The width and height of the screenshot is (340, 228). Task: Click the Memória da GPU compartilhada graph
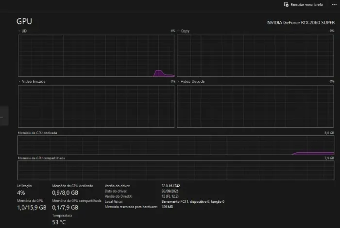(x=176, y=170)
